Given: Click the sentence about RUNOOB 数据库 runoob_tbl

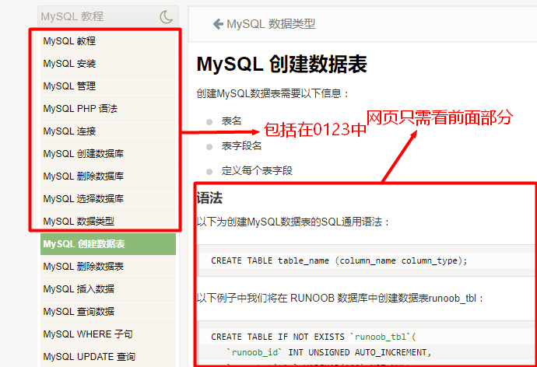Looking at the screenshot, I should point(340,299).
